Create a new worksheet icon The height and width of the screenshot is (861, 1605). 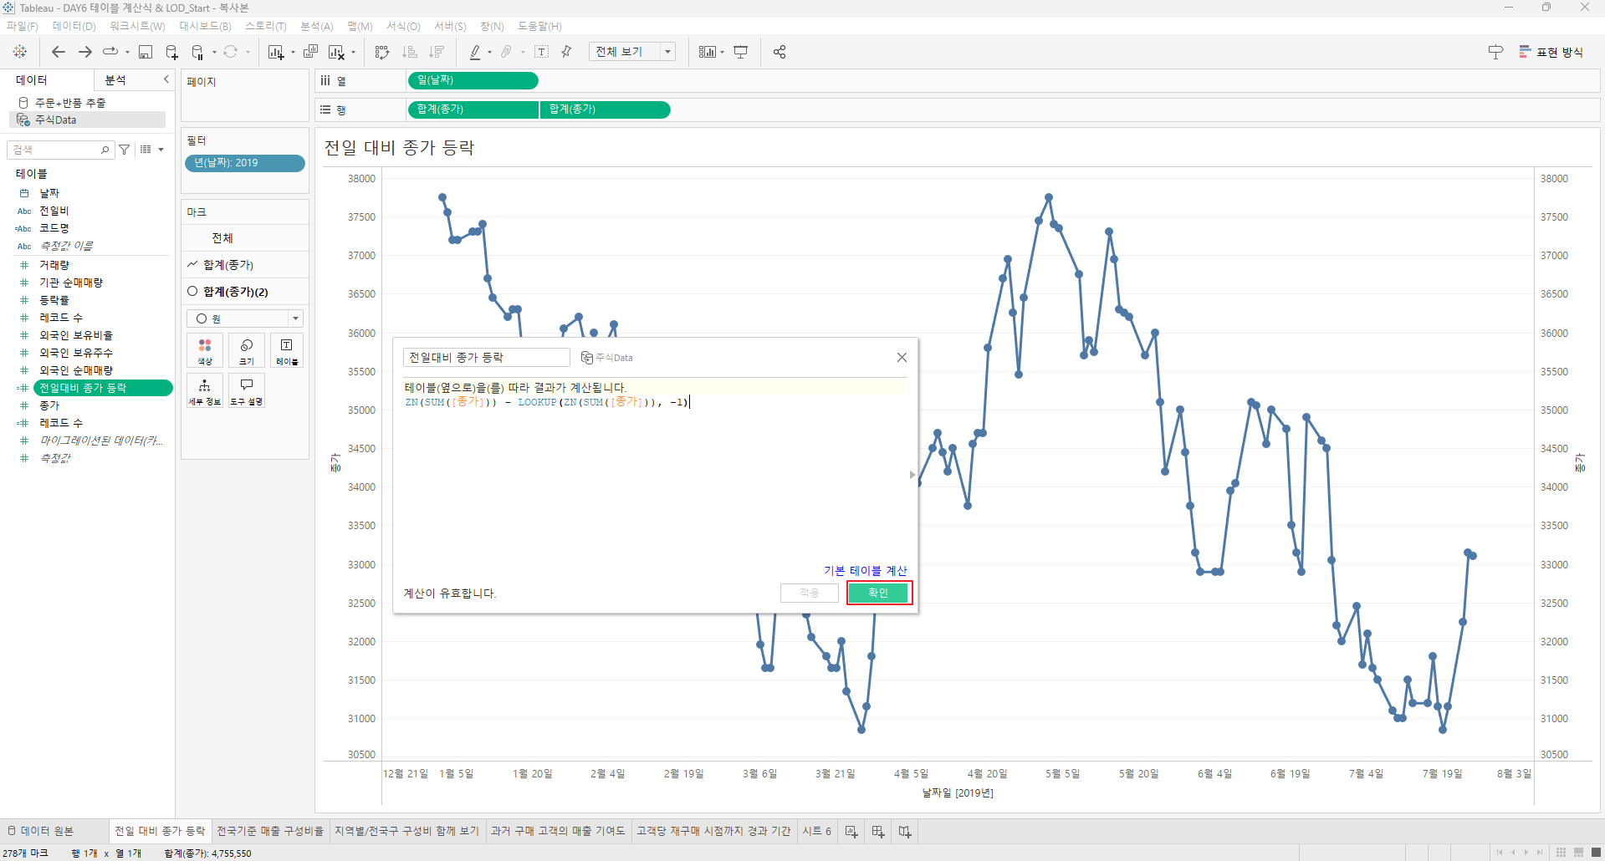pos(276,52)
